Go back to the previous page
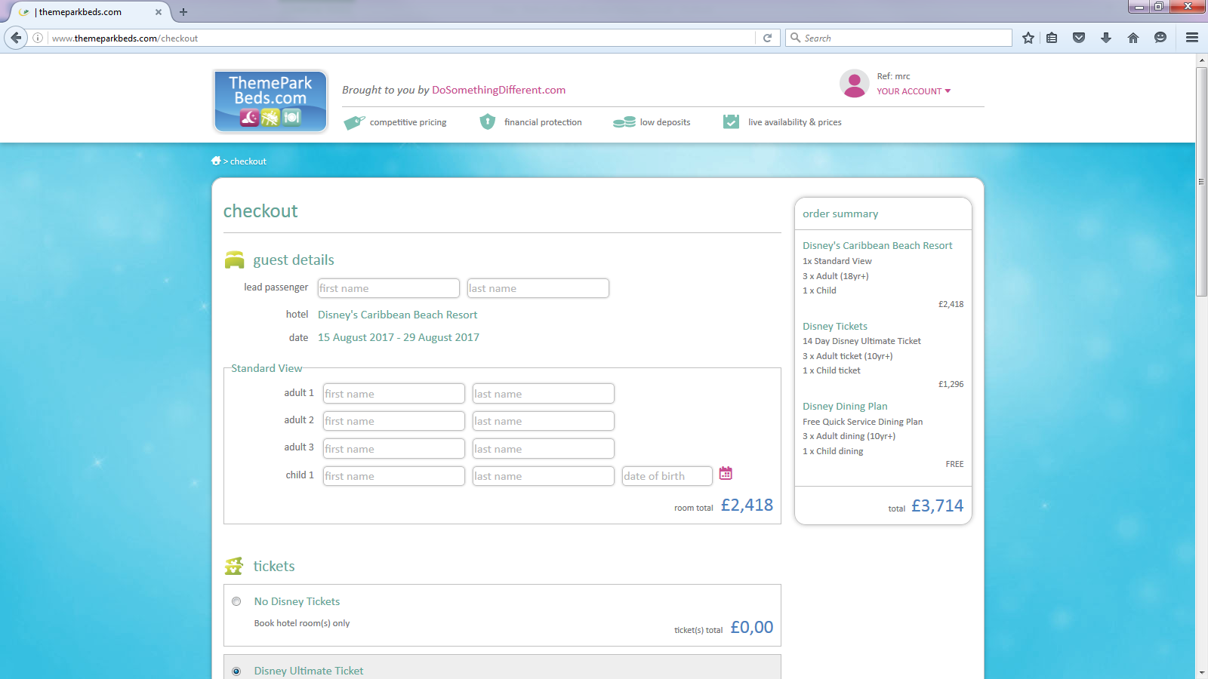The image size is (1208, 679). pos(17,38)
